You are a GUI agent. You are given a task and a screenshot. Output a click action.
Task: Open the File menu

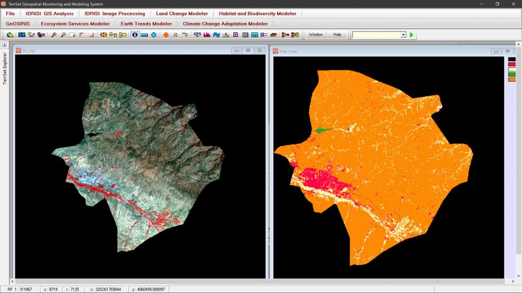(10, 14)
